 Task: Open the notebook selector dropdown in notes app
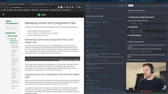(x=89, y=8)
